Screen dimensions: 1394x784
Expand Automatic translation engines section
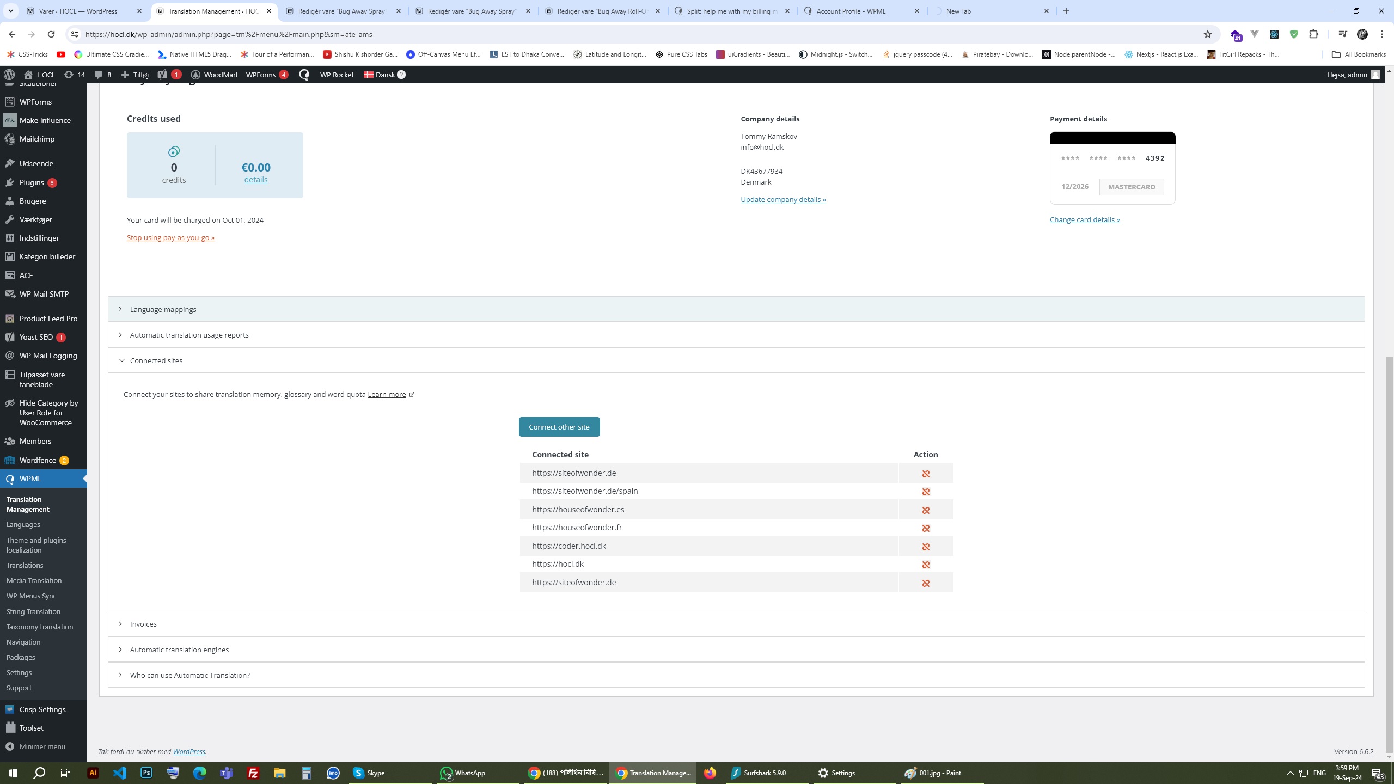736,650
